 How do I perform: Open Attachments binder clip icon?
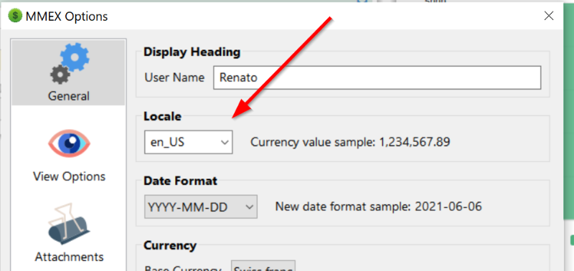pos(69,224)
